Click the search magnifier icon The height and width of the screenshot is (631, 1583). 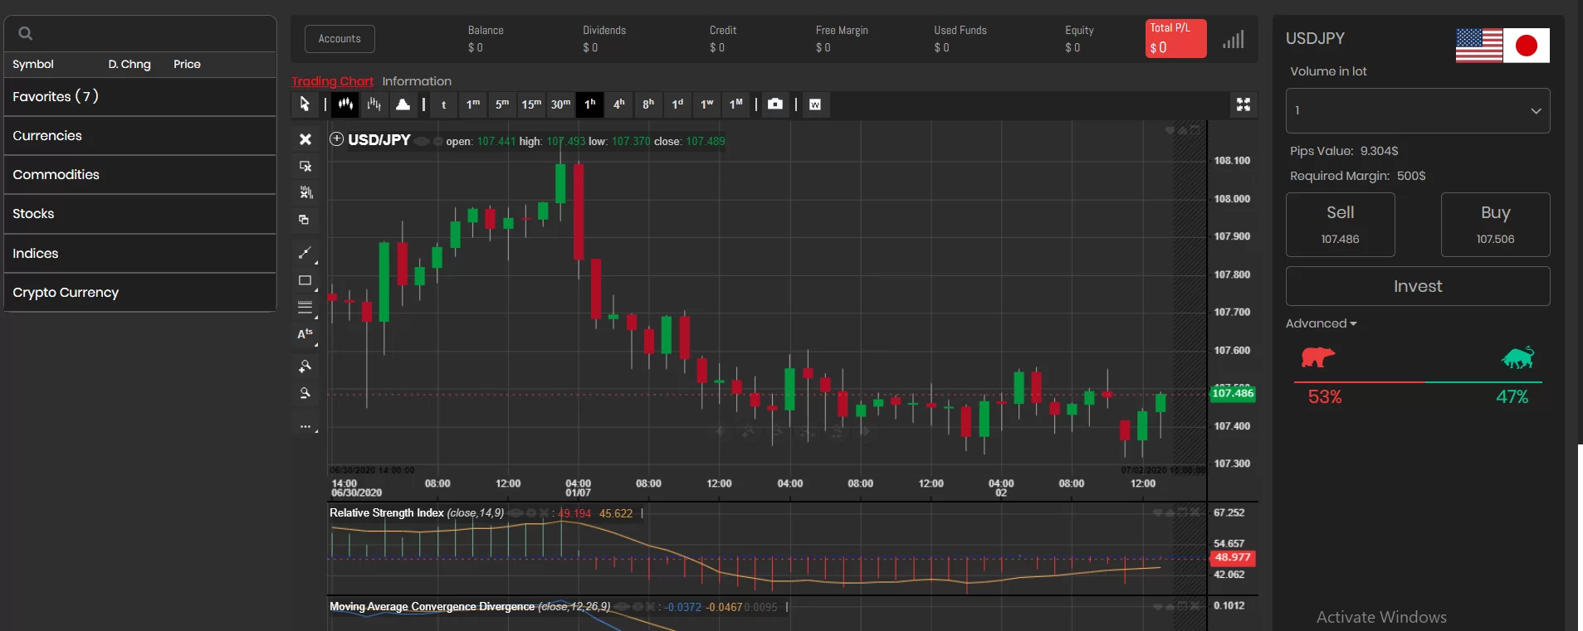pyautogui.click(x=26, y=34)
